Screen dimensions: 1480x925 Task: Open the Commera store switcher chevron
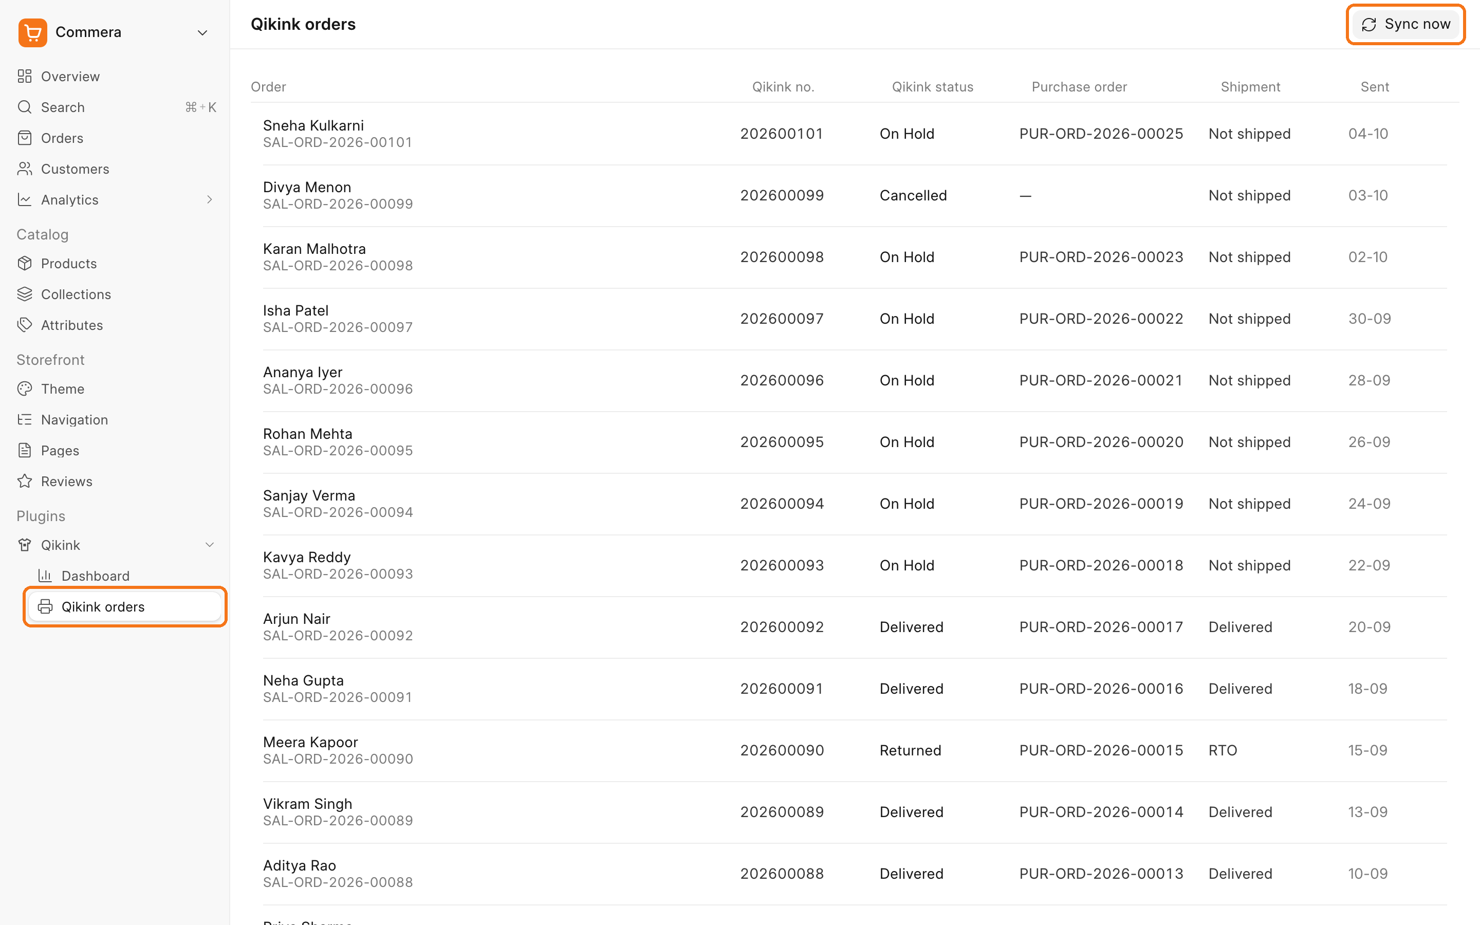coord(202,32)
